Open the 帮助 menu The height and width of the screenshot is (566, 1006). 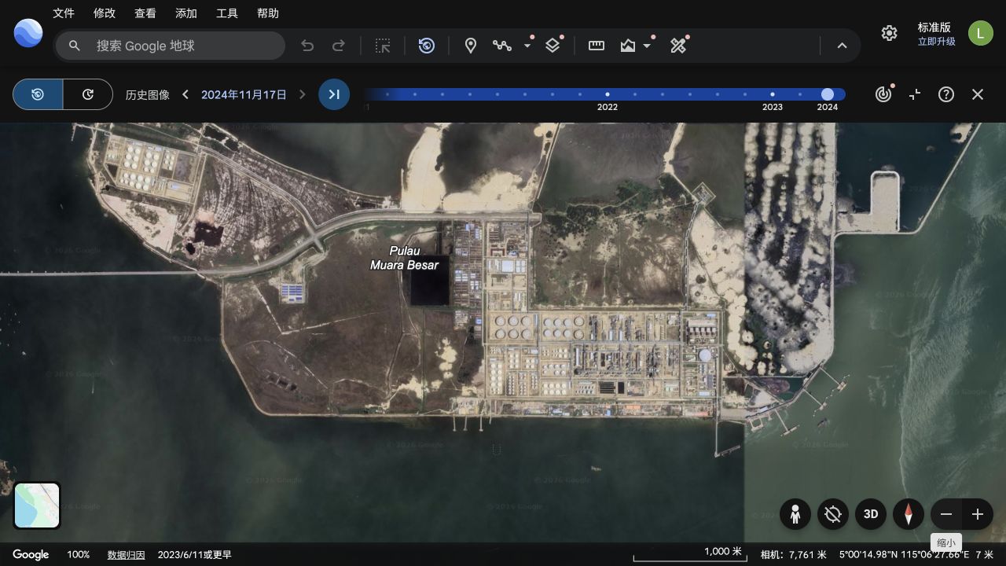[268, 13]
